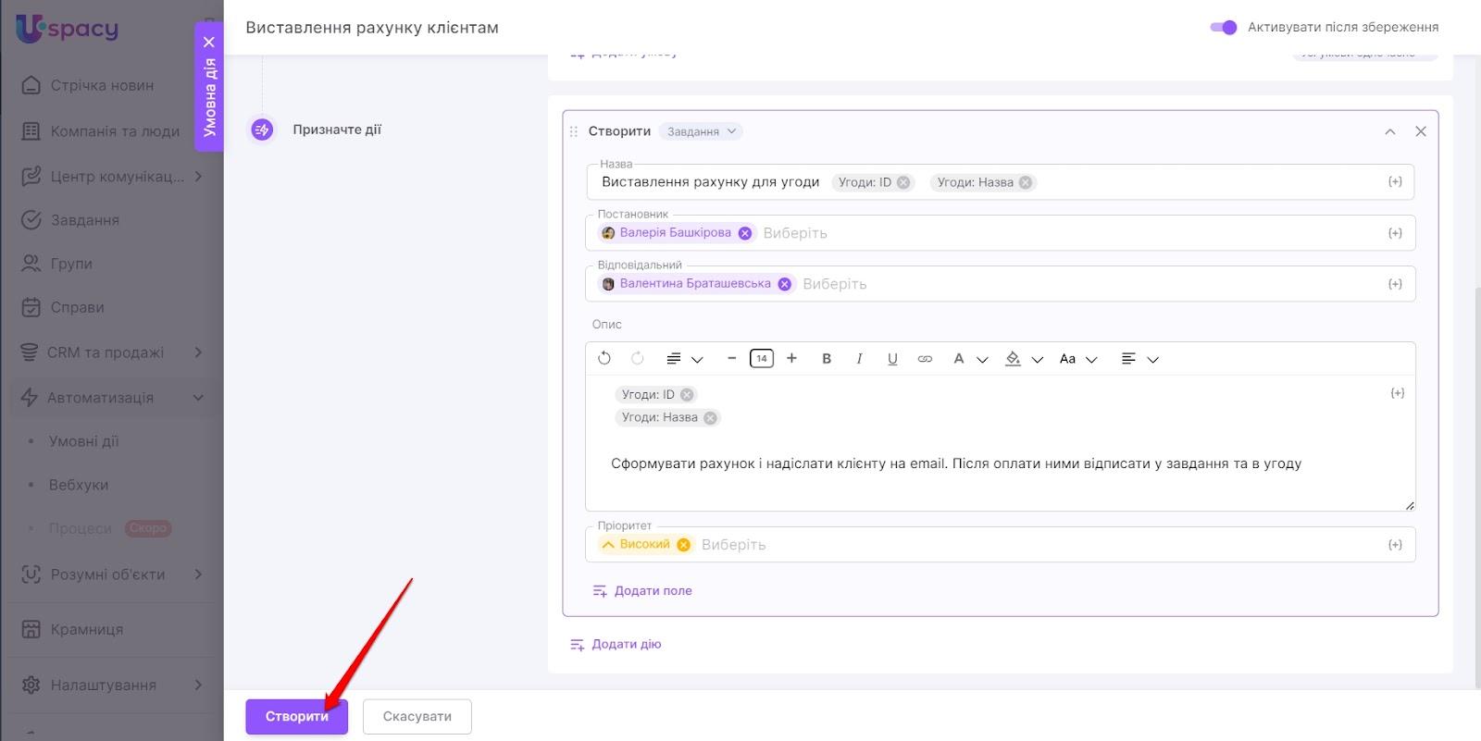1481x741 pixels.
Task: Click the Italic formatting icon
Action: click(859, 359)
